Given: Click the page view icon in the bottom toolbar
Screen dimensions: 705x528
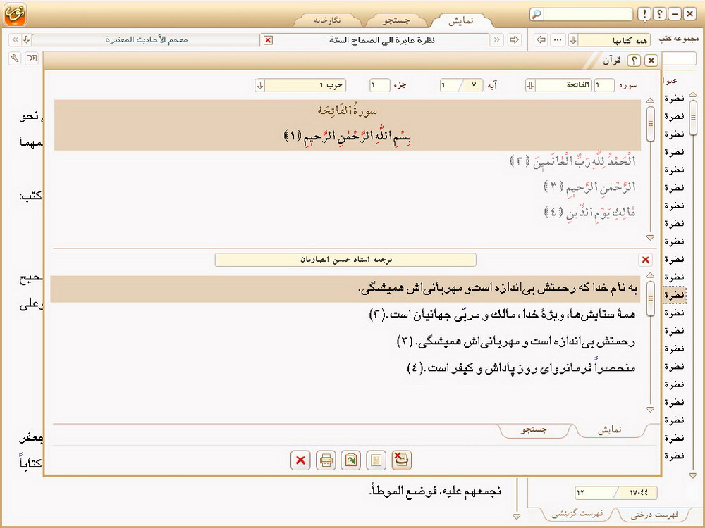Looking at the screenshot, I should click(376, 460).
